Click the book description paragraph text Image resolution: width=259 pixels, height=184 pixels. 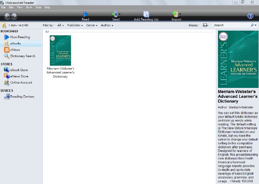[x=238, y=147]
